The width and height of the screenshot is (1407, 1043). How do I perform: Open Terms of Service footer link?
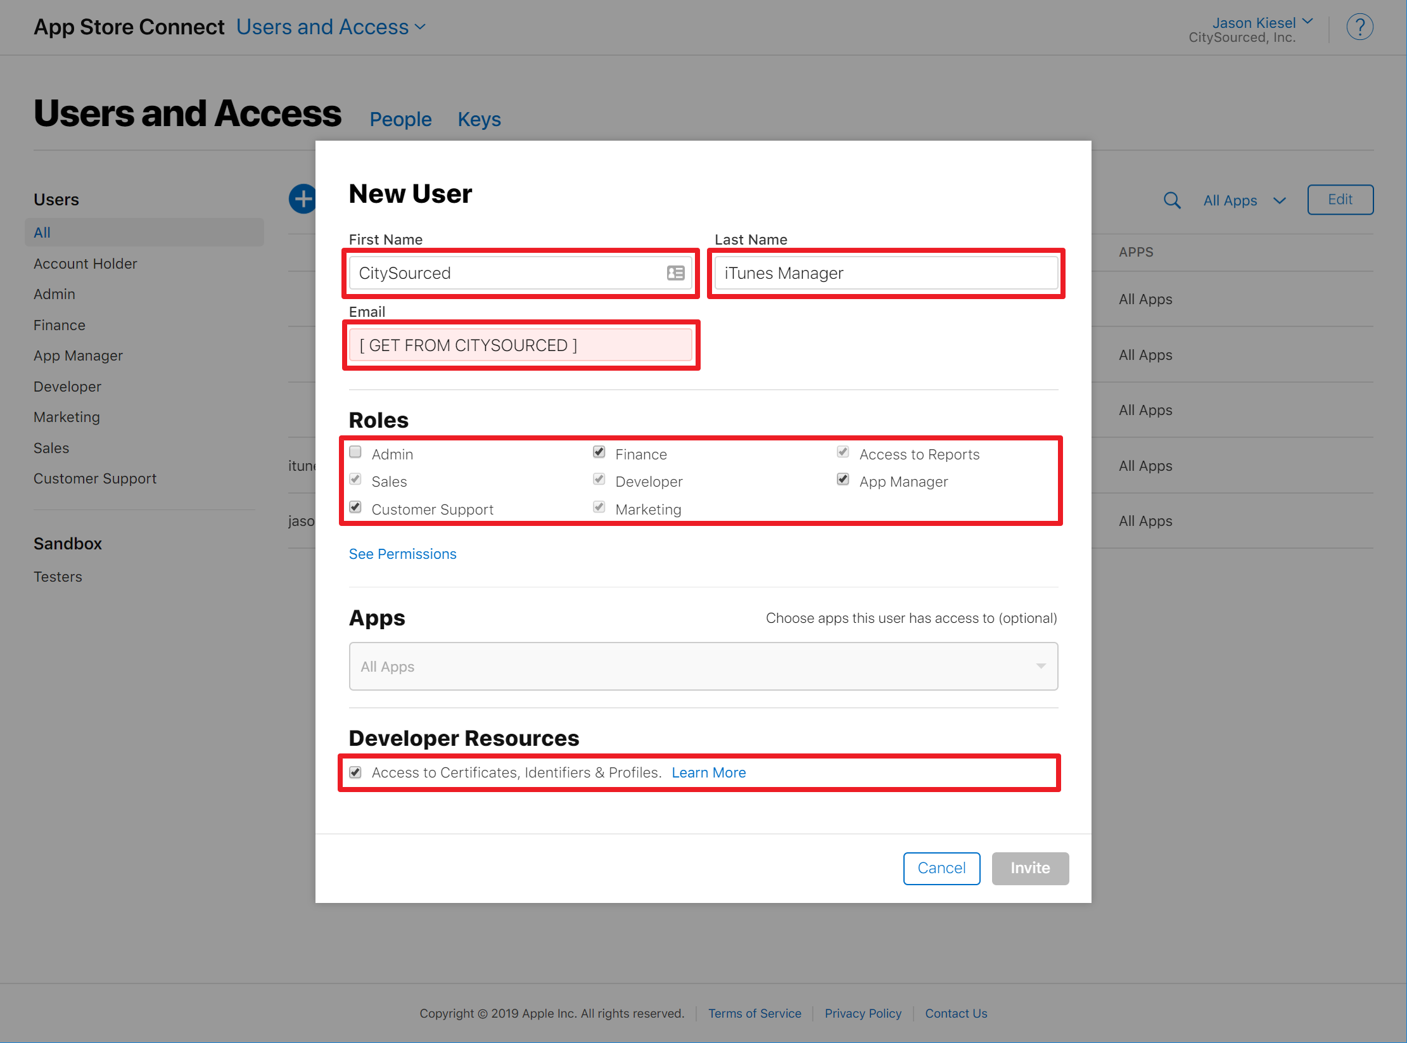[754, 1013]
